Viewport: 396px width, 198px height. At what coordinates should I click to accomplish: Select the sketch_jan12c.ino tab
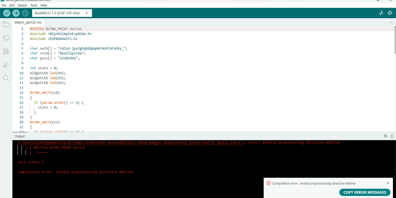pos(28,22)
